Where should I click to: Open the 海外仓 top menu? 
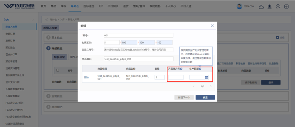[75, 6]
